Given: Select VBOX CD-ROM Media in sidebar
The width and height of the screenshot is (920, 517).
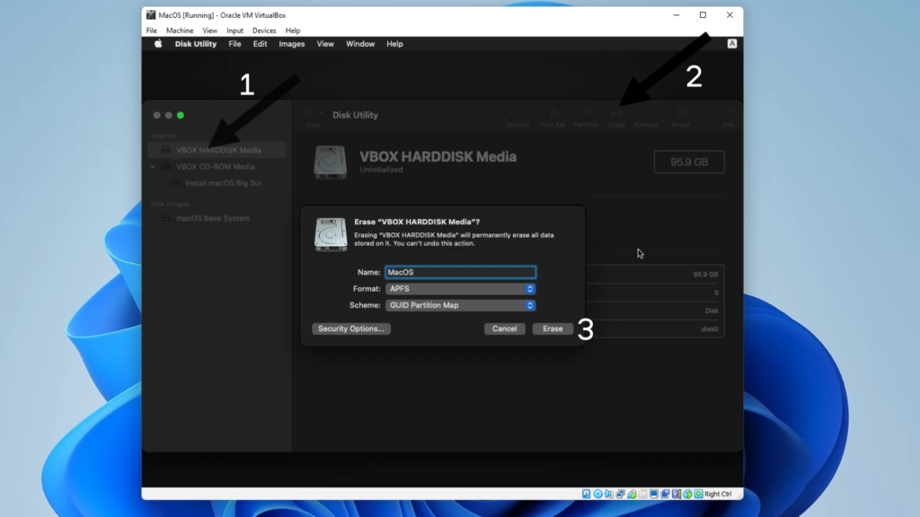Looking at the screenshot, I should click(217, 166).
